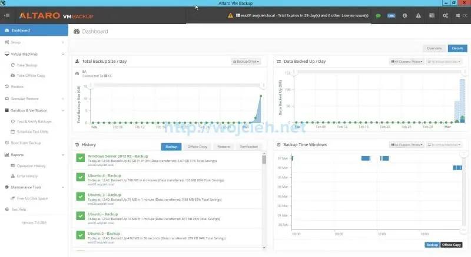Viewport: 471px width, 257px height.
Task: Collapse the Sandbox & Verification section
Action: click(34, 110)
